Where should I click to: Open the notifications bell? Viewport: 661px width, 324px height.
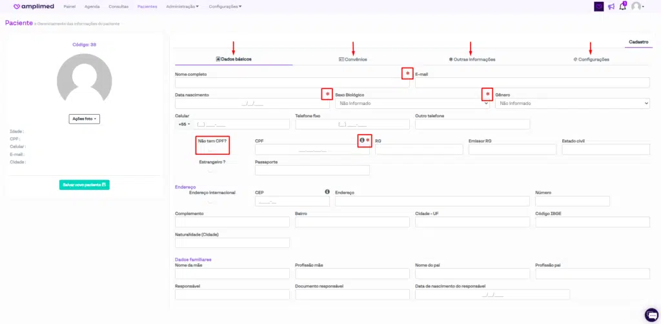coord(623,6)
